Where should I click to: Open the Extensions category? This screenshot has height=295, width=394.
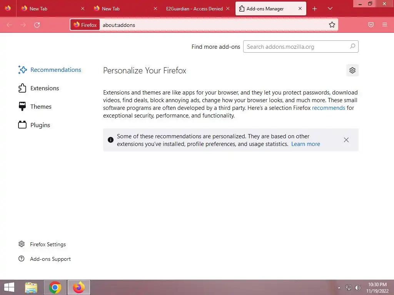pyautogui.click(x=39, y=88)
